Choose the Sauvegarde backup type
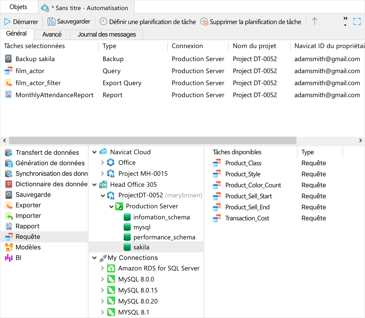 click(33, 195)
